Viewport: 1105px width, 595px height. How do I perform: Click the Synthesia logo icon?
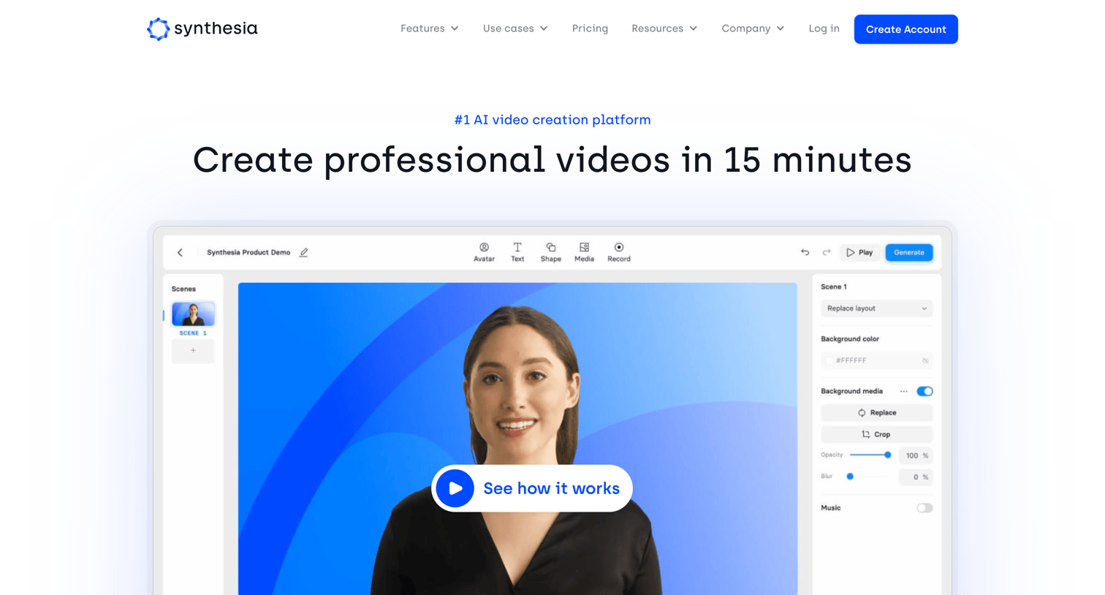click(158, 29)
